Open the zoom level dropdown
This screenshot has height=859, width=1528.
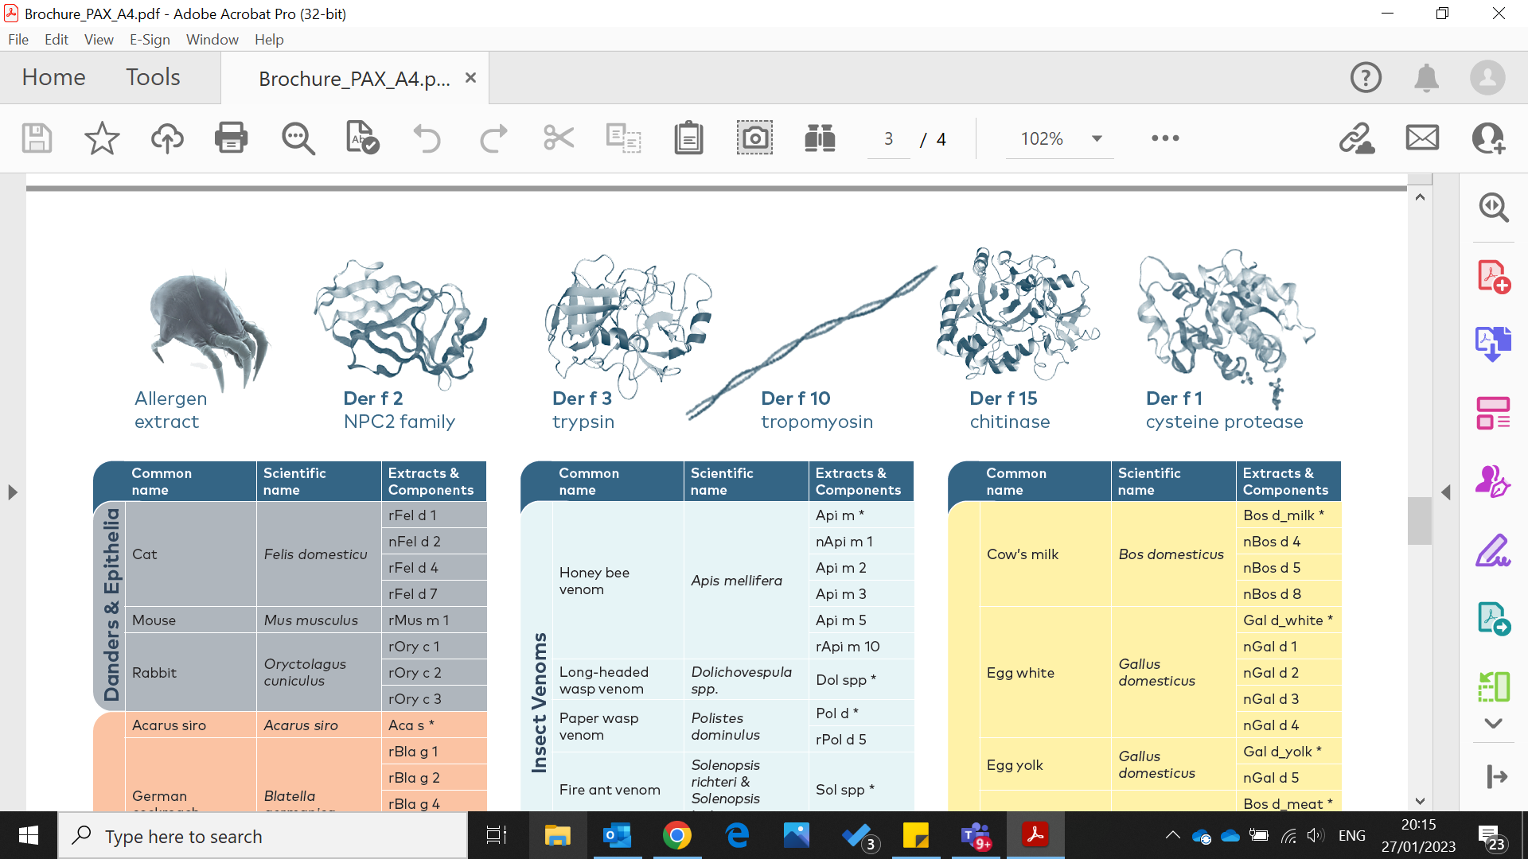coord(1097,138)
